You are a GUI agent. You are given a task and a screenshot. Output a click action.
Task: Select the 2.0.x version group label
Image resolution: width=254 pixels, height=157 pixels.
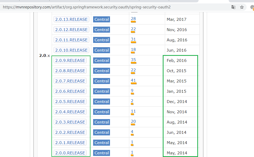(45, 56)
